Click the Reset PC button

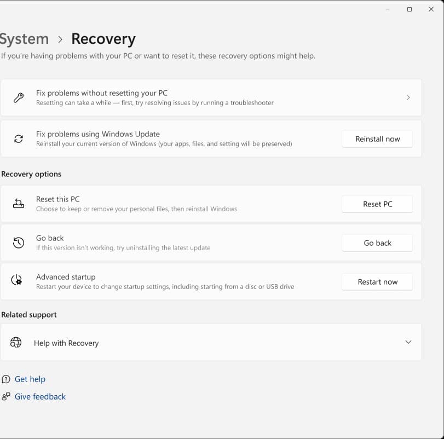pyautogui.click(x=377, y=204)
